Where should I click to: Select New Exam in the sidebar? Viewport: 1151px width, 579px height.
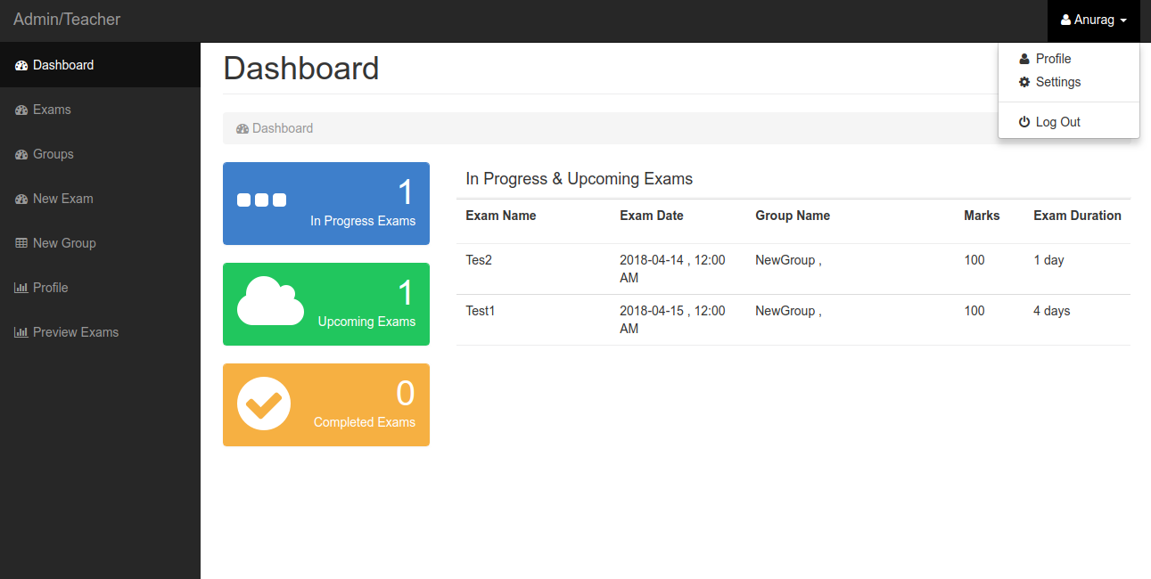tap(100, 199)
